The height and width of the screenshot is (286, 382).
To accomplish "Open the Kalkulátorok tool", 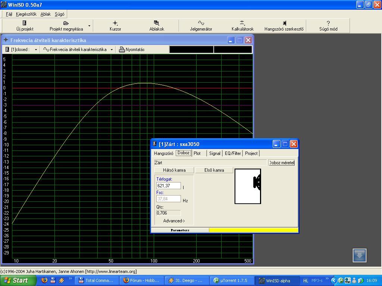I will click(x=242, y=26).
